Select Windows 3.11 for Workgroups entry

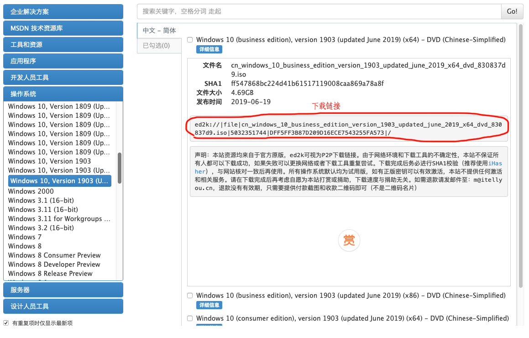click(59, 218)
